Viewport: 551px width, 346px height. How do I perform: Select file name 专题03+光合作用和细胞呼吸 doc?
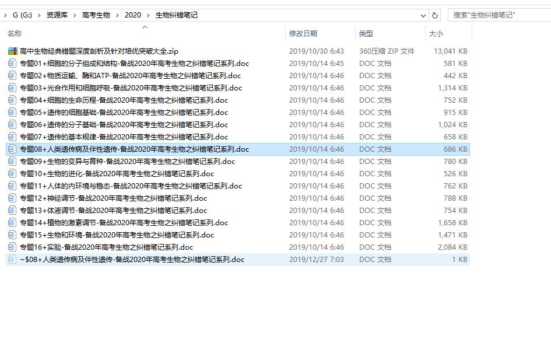click(x=131, y=88)
